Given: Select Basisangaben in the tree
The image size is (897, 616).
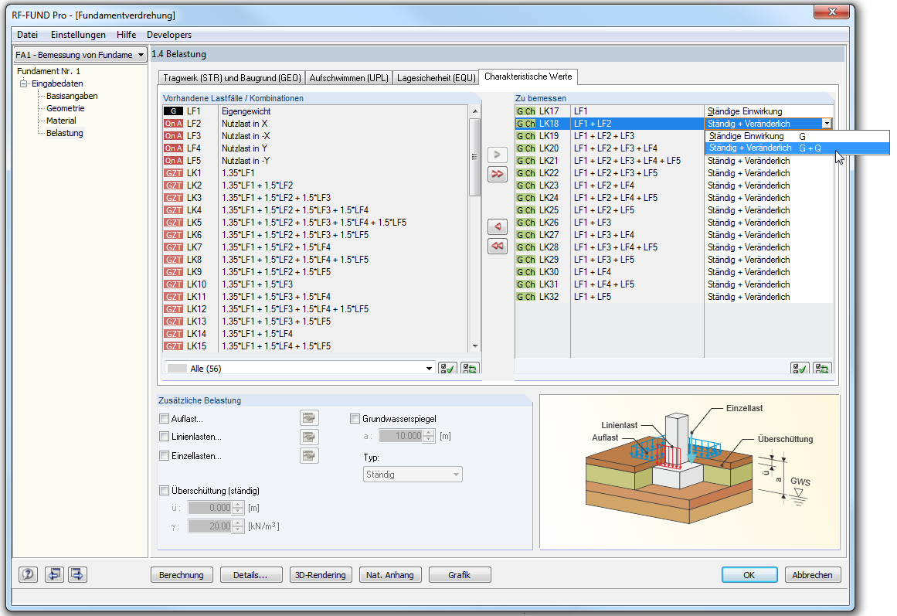Looking at the screenshot, I should click(72, 96).
